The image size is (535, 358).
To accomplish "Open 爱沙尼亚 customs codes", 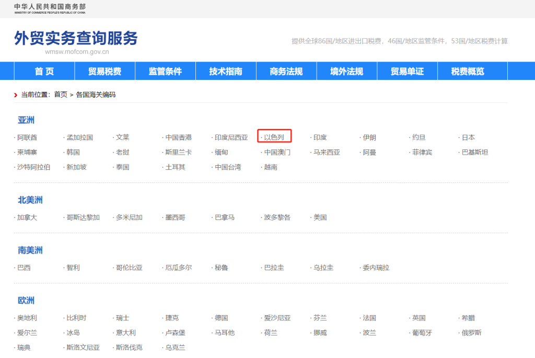I will (x=277, y=318).
